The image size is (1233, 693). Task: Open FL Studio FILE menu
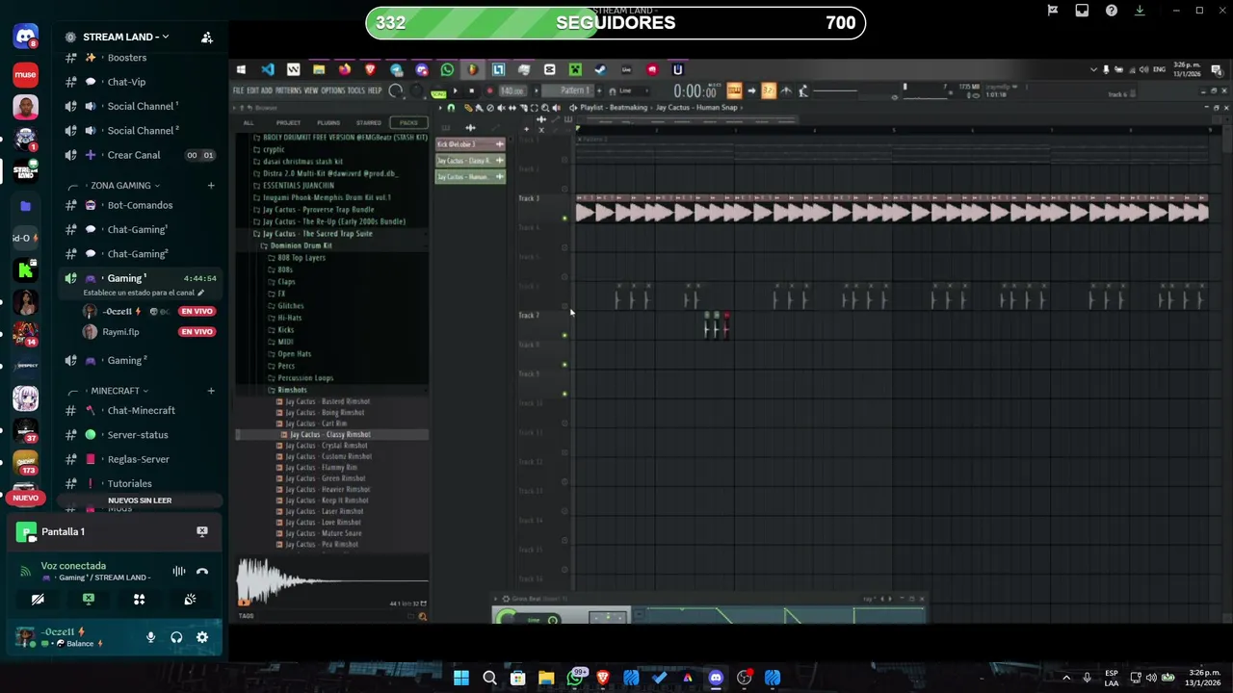coord(238,90)
